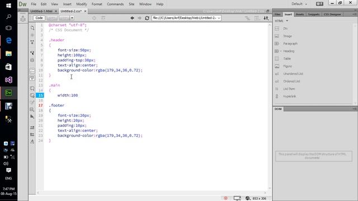Open the Site menu
This screenshot has height=201, width=358.
pos(131,4)
